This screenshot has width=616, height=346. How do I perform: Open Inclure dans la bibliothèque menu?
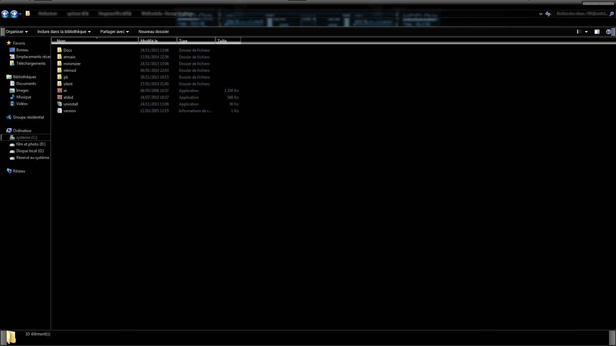tap(64, 32)
